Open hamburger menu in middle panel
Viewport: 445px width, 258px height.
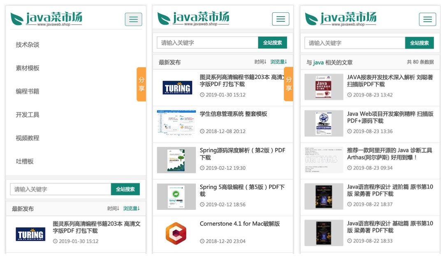click(280, 19)
